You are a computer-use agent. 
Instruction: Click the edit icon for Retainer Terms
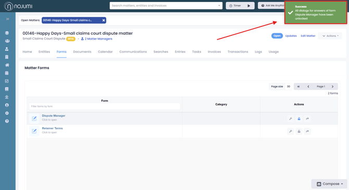click(x=34, y=131)
